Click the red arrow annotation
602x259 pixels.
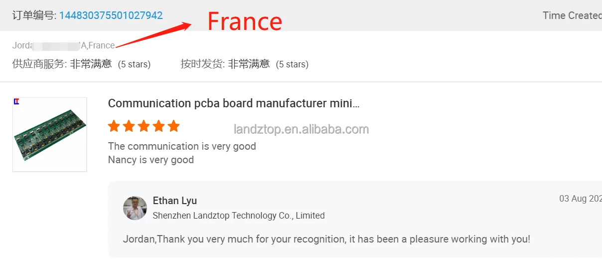point(154,35)
